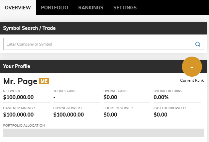Click the Short Reserve help question mark

[x=132, y=108]
